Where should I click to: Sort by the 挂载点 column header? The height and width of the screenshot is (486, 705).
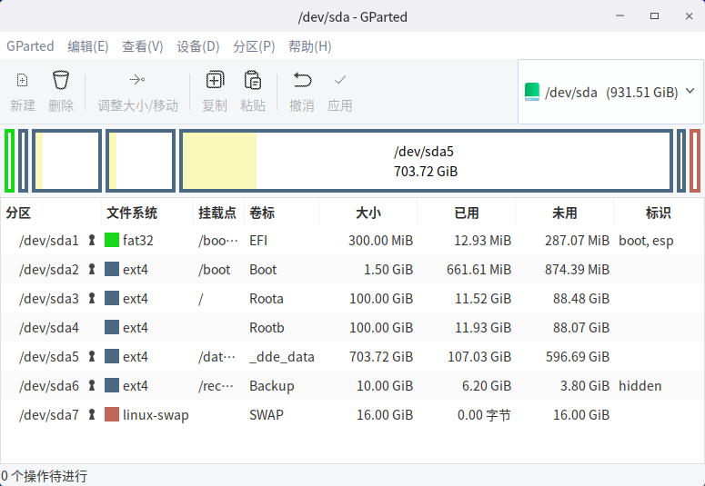[x=218, y=213]
